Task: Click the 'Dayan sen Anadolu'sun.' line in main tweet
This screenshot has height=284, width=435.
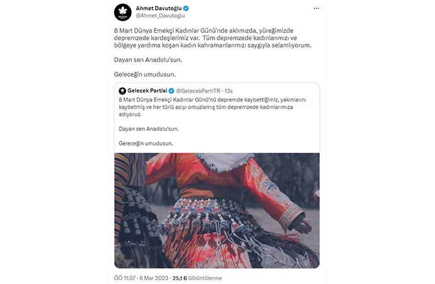Action: click(x=148, y=60)
